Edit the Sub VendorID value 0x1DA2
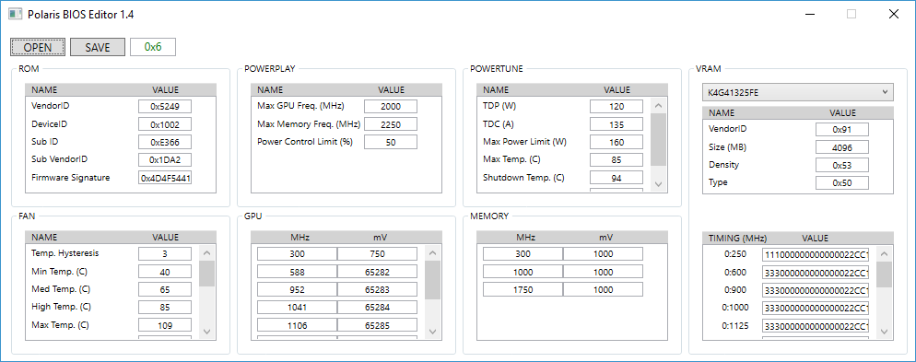 (x=165, y=160)
